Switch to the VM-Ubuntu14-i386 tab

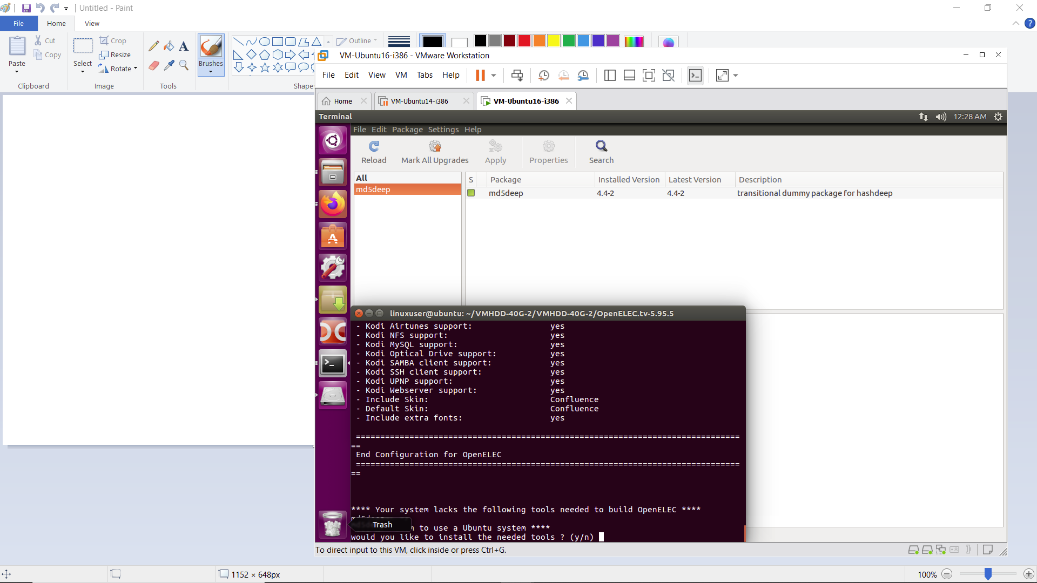[x=419, y=101]
